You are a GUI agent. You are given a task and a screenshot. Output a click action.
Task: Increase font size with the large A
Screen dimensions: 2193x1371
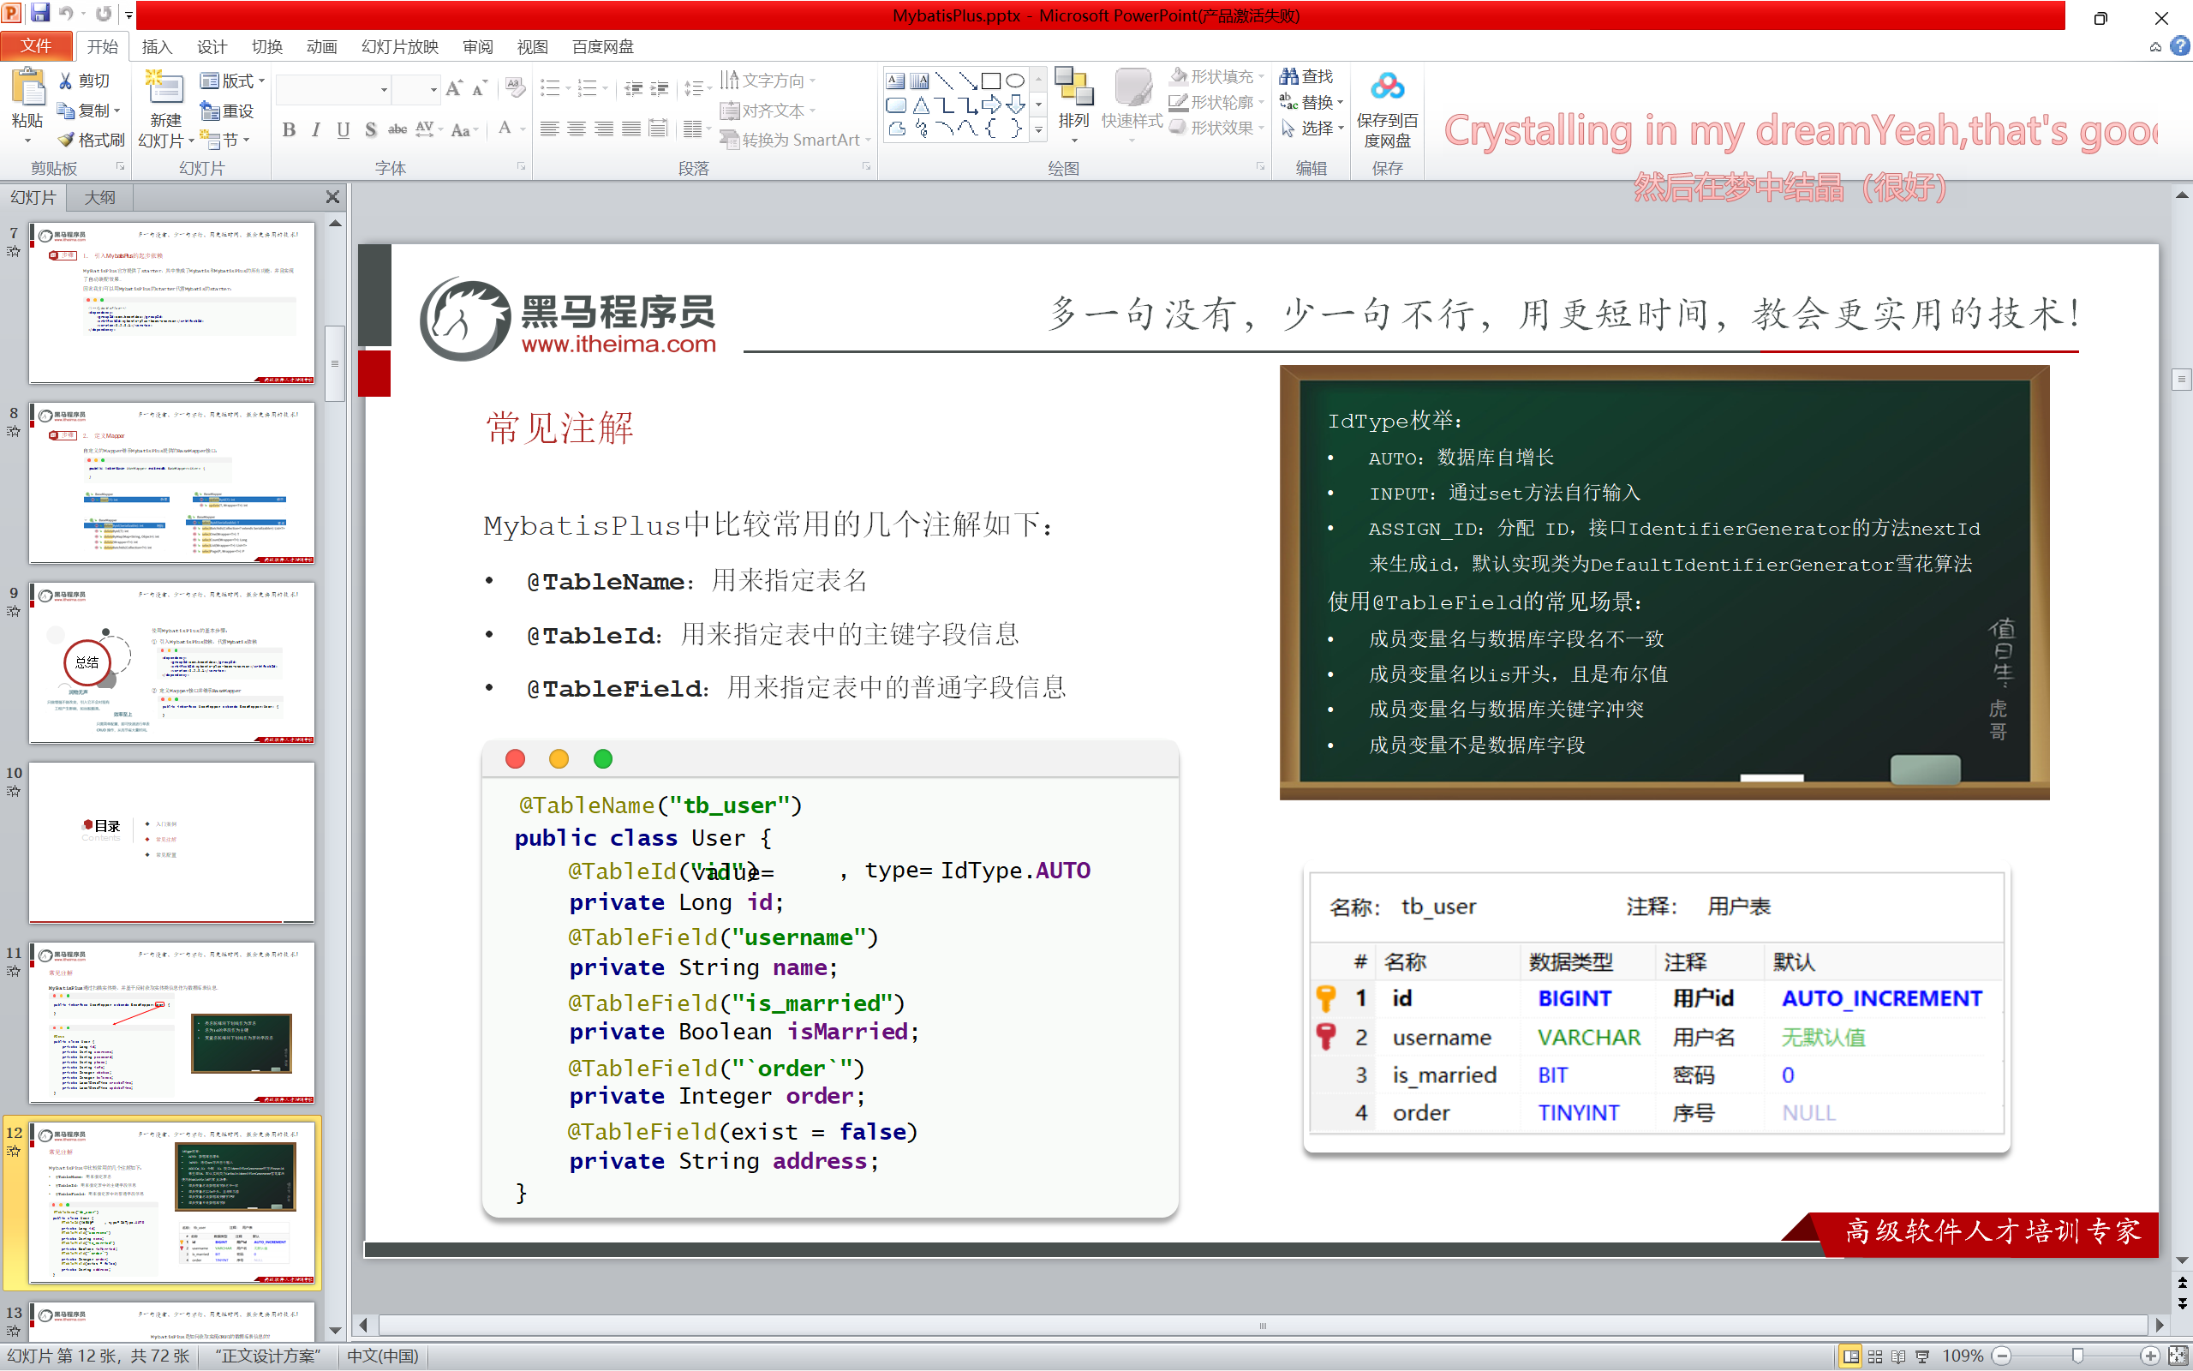tap(454, 88)
